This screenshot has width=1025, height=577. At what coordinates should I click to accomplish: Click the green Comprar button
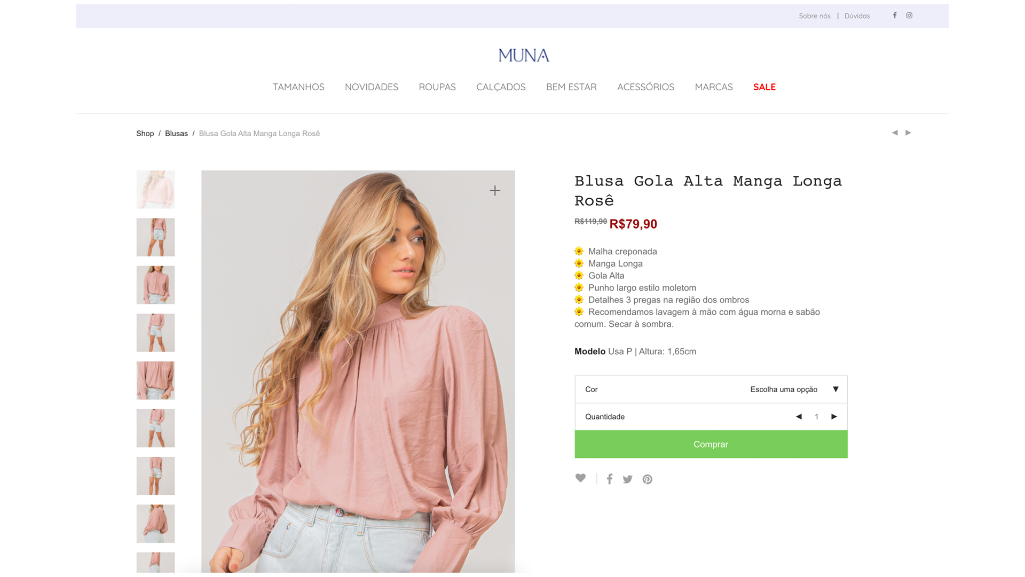[x=710, y=444]
